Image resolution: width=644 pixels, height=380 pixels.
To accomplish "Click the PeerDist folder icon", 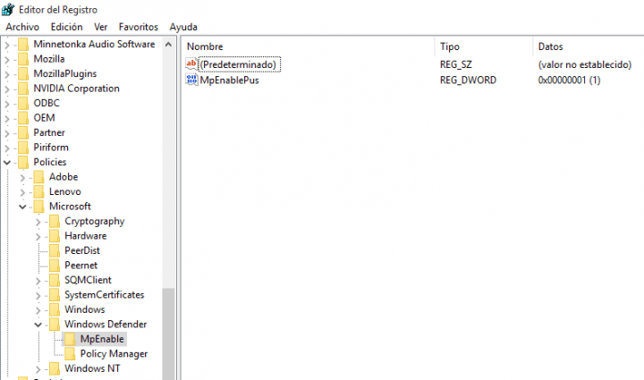I will pos(55,250).
